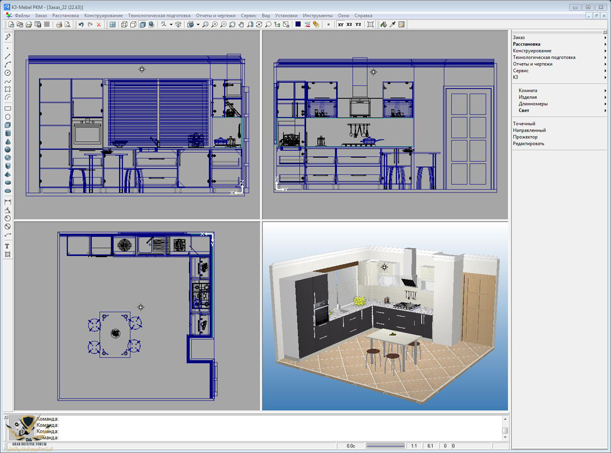
Task: Click the top plan view viewport
Action: click(x=137, y=316)
